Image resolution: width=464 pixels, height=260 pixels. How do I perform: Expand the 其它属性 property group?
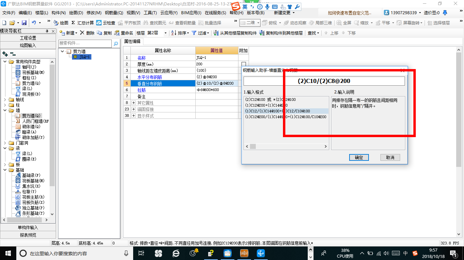click(133, 103)
